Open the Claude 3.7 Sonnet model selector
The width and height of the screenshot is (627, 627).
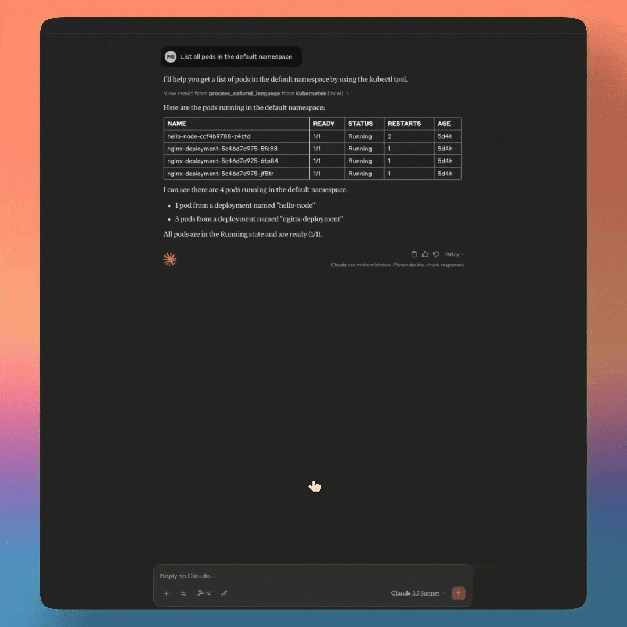tap(417, 593)
